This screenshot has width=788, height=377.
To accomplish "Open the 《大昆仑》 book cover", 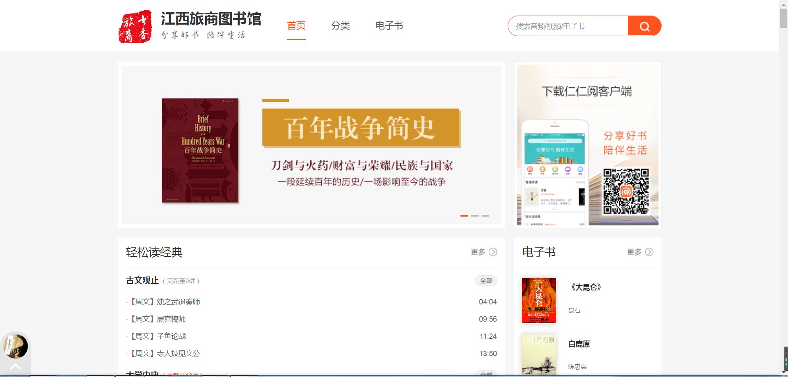I will [539, 300].
